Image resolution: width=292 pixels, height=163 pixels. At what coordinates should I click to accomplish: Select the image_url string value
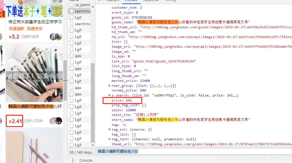213,47
